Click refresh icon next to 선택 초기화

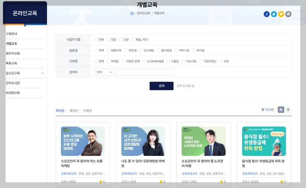193,86
